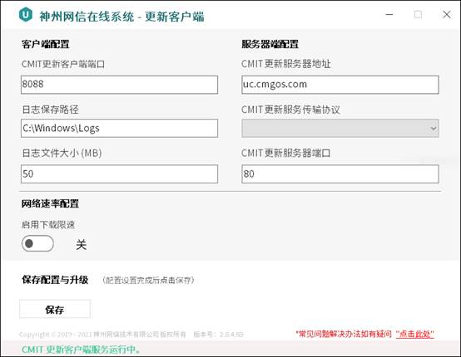
Task: Click the 客户端配置 section heading
Action: 46,44
